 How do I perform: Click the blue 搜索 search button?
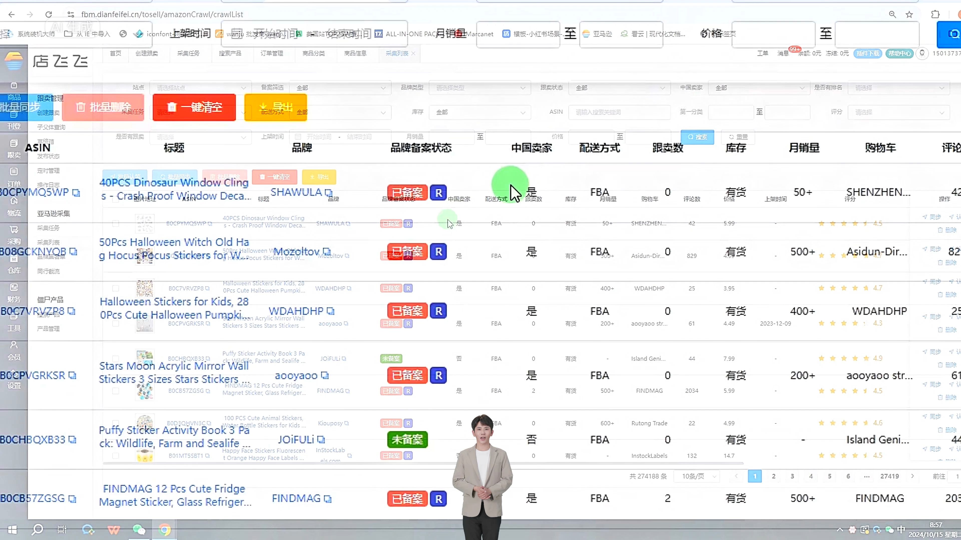pyautogui.click(x=697, y=137)
